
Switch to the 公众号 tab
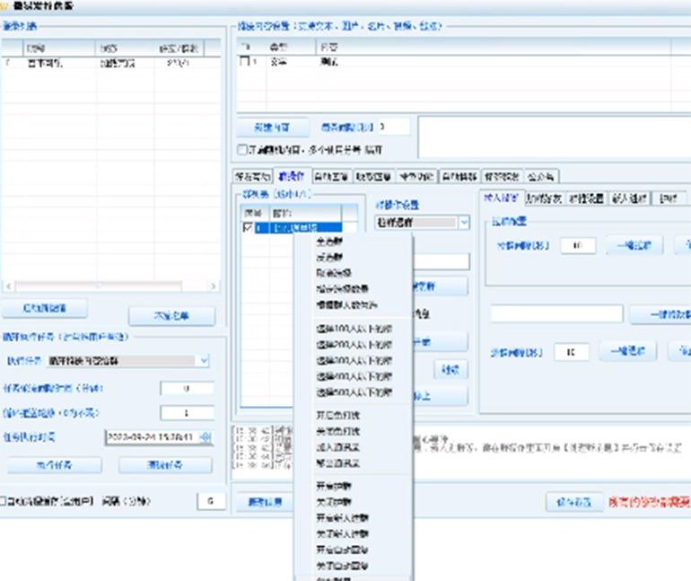coord(541,176)
